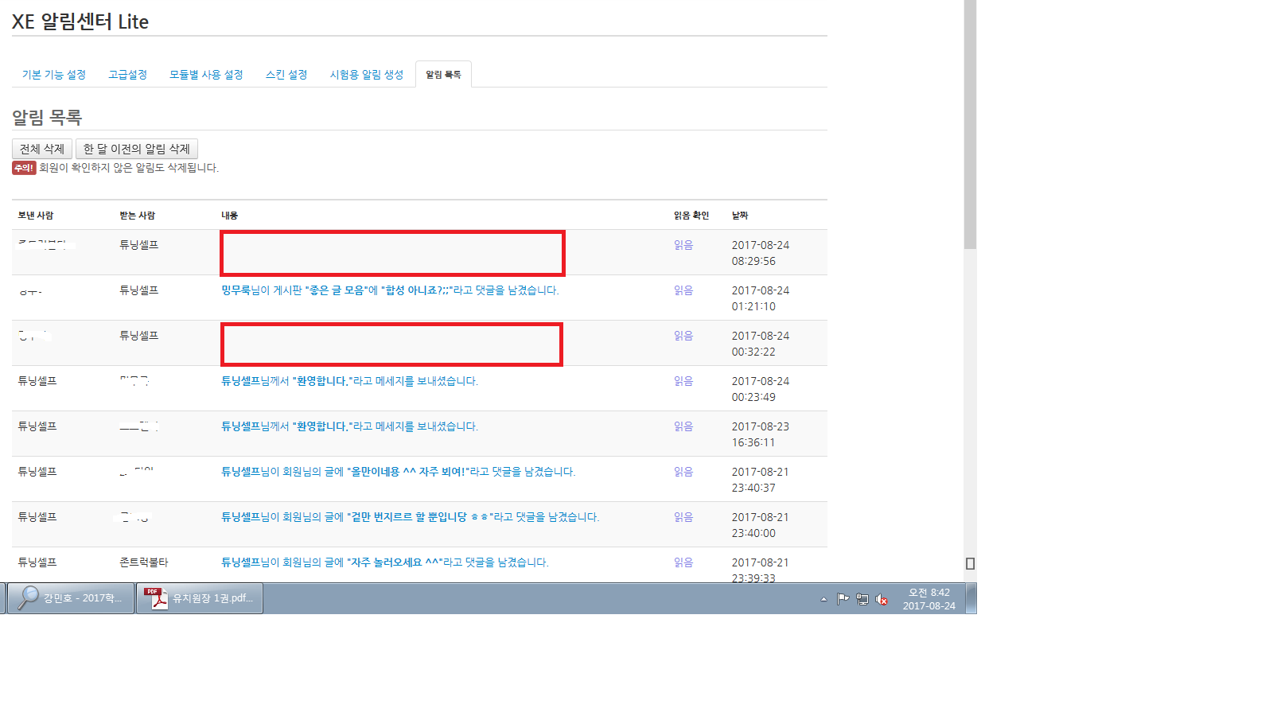The height and width of the screenshot is (716, 1273).
Task: Select the active 알림 목록 tab
Action: [443, 75]
